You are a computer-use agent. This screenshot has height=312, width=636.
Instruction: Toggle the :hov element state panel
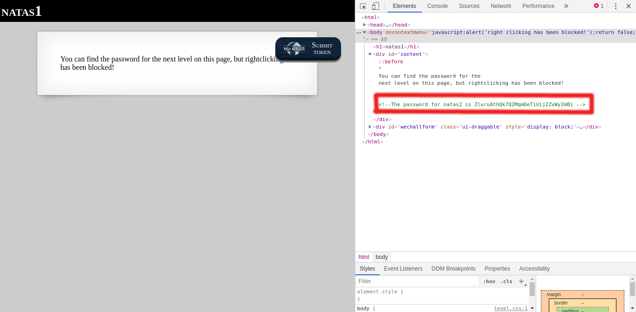(x=489, y=281)
